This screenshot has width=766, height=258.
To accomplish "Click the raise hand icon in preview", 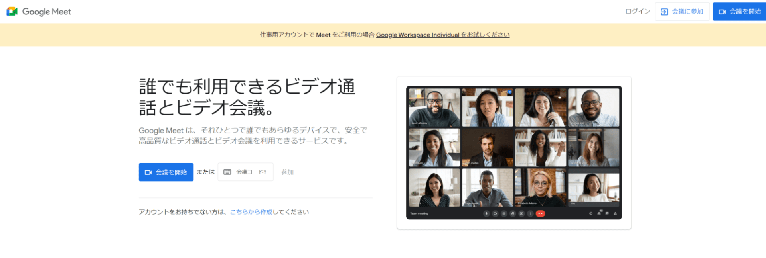I will pos(513,214).
